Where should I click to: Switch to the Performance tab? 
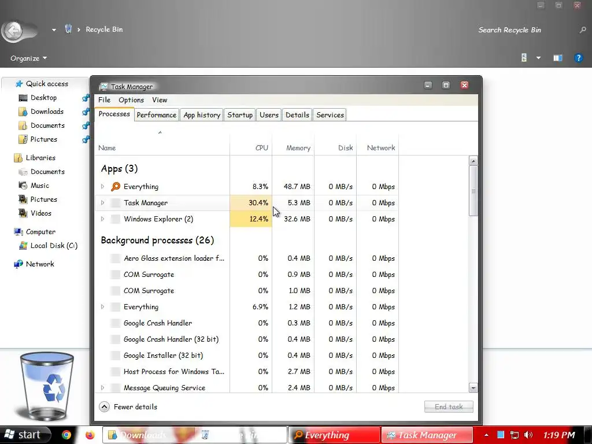click(x=156, y=115)
